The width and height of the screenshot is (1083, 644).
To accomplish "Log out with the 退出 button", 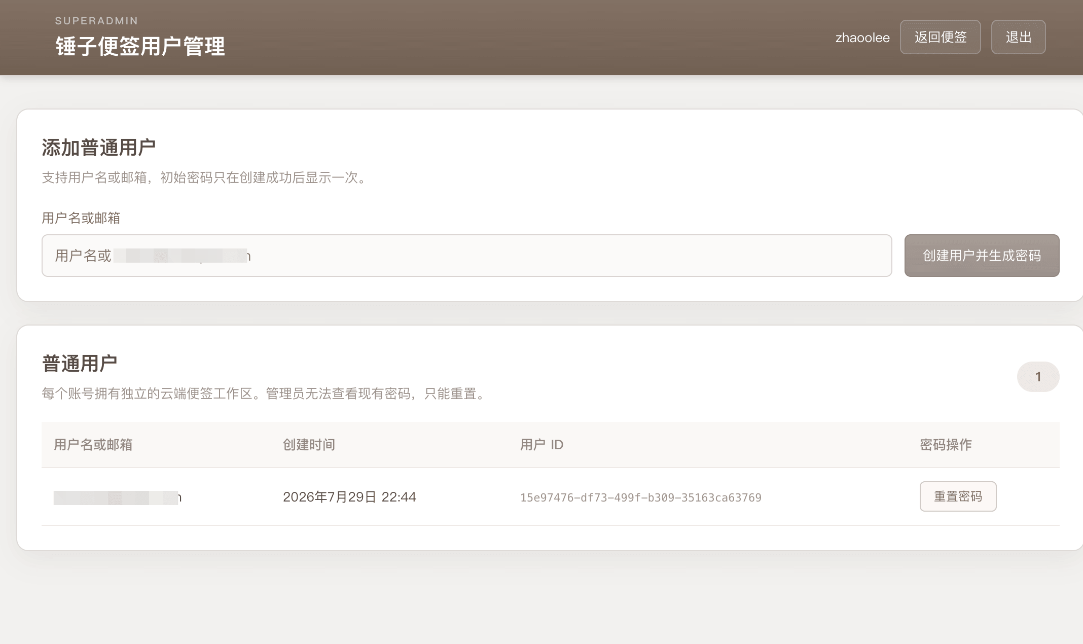I will coord(1018,37).
